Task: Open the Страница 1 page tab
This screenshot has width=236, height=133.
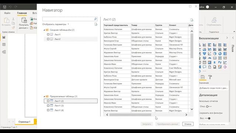Action: tap(24, 122)
